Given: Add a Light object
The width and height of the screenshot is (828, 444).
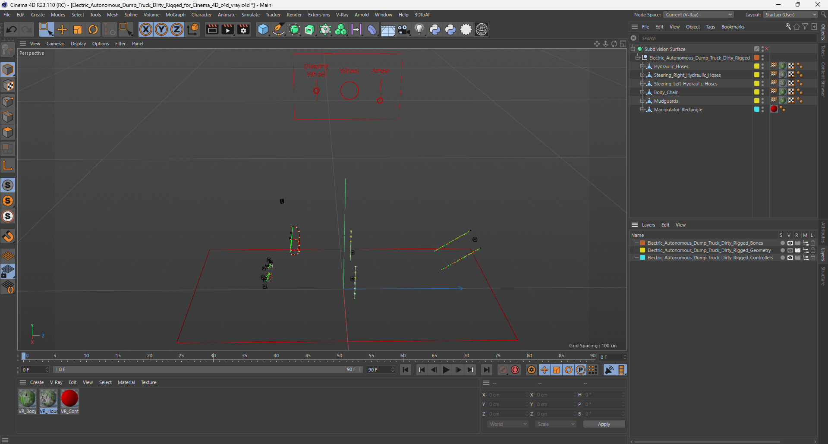Looking at the screenshot, I should tap(419, 29).
